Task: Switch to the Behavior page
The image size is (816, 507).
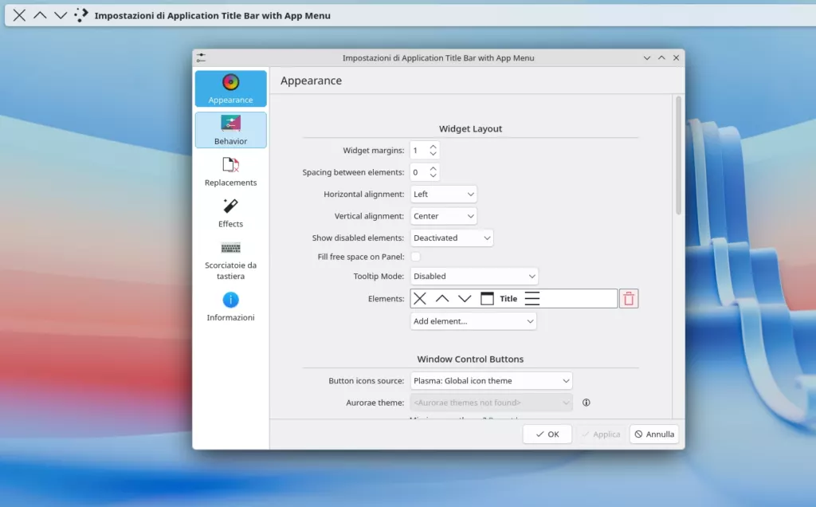Action: (x=230, y=130)
